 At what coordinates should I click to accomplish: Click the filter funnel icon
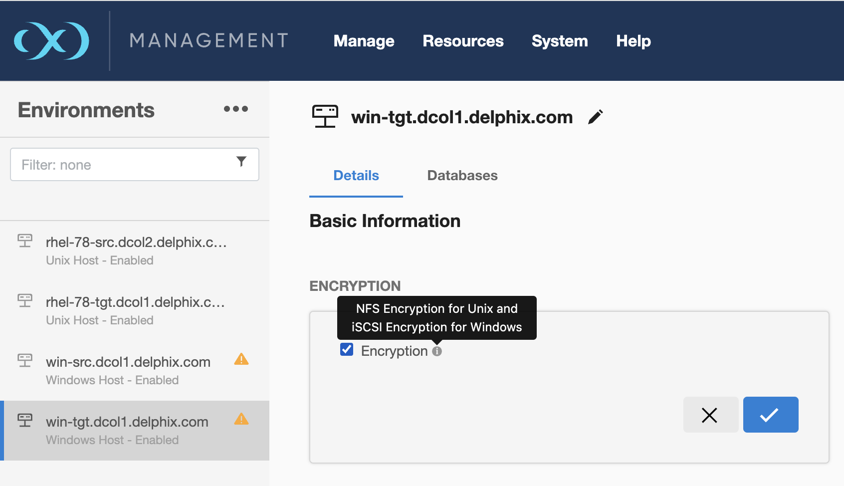tap(241, 162)
